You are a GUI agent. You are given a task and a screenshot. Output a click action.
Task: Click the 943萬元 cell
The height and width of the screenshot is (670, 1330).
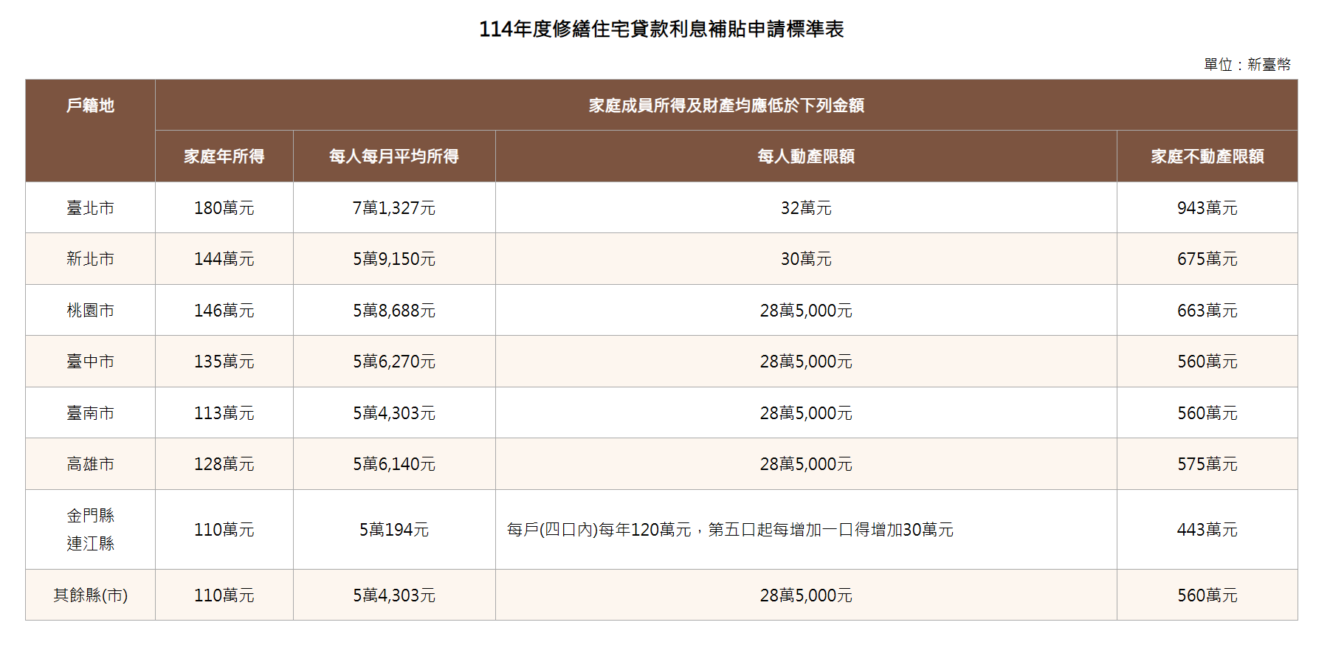1207,208
